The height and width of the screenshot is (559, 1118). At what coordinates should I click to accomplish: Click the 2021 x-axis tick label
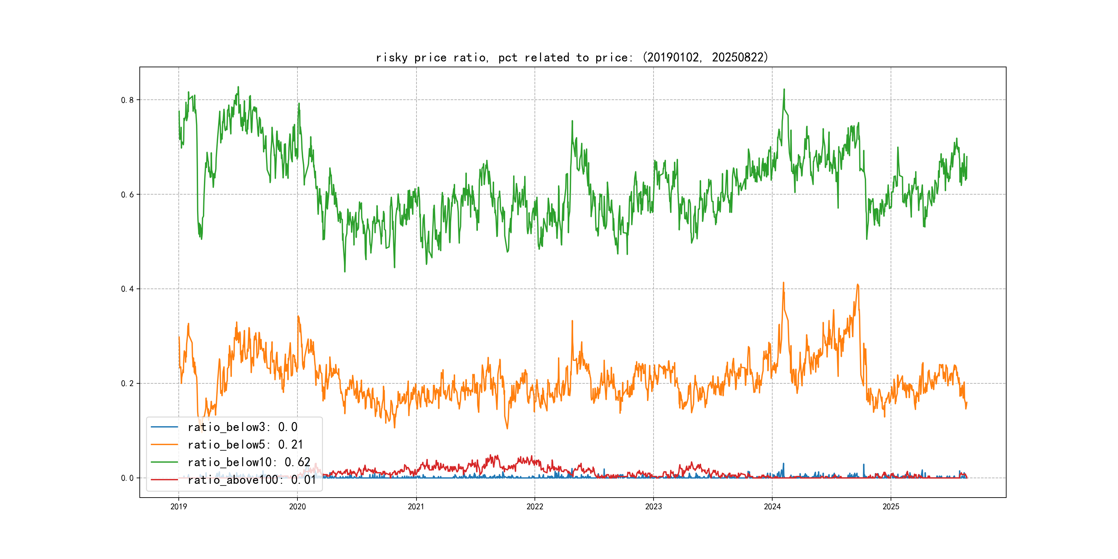click(416, 507)
